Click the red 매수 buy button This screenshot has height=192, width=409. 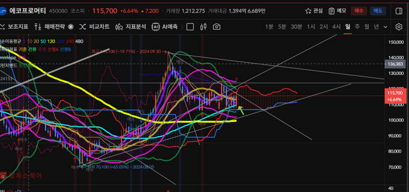[x=359, y=11]
